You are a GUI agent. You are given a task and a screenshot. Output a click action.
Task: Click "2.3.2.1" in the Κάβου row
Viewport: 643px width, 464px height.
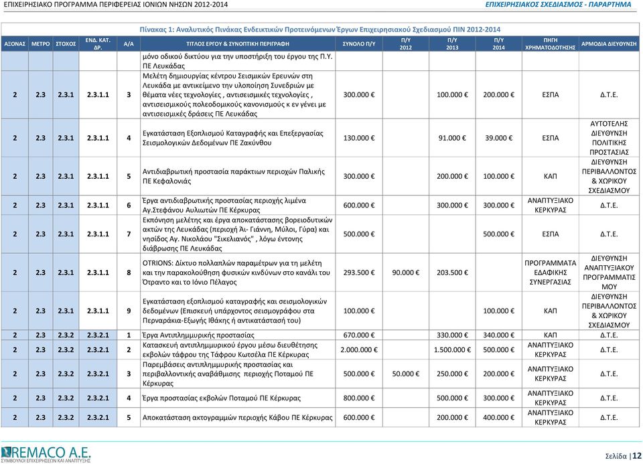pyautogui.click(x=98, y=418)
